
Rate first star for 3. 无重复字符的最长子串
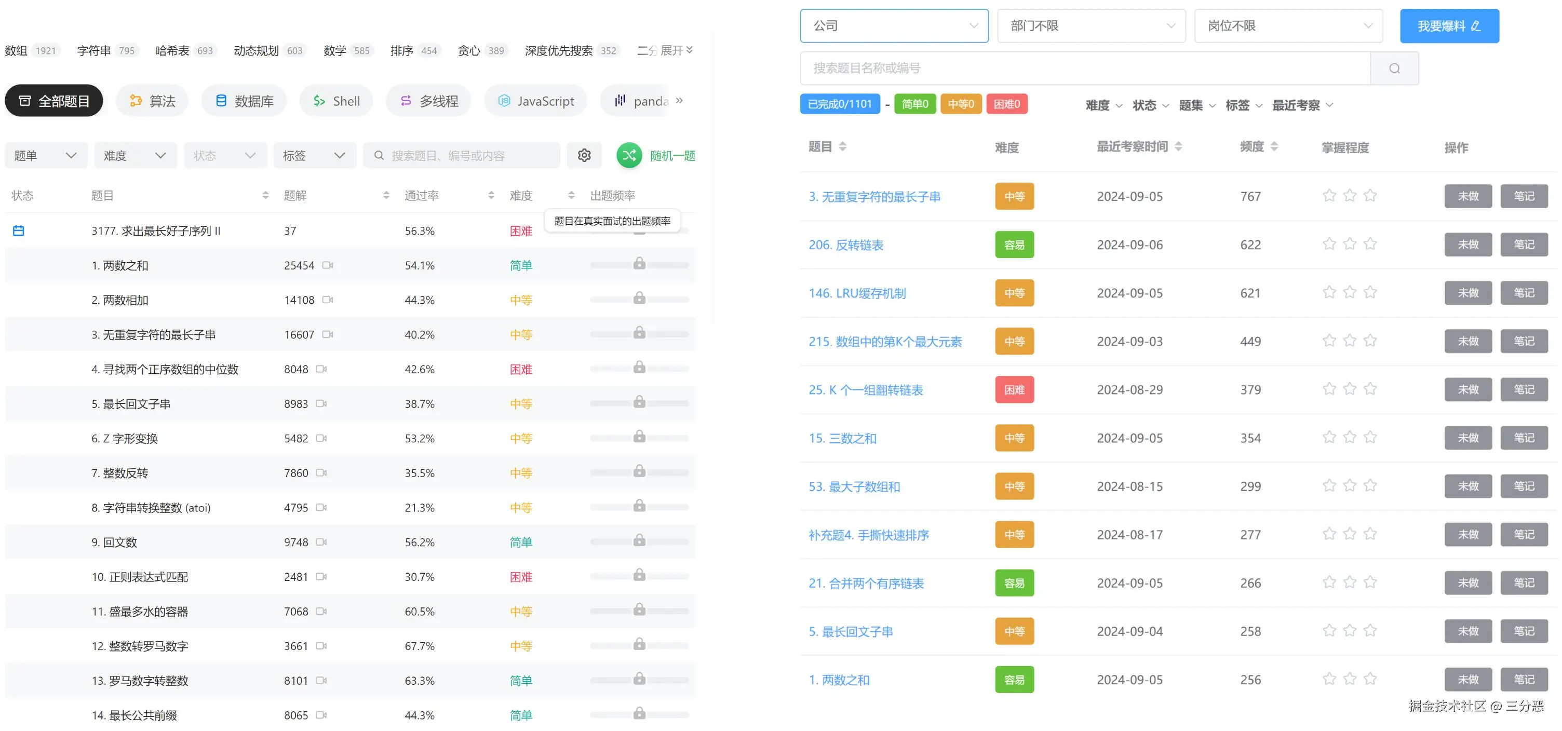tap(1329, 196)
